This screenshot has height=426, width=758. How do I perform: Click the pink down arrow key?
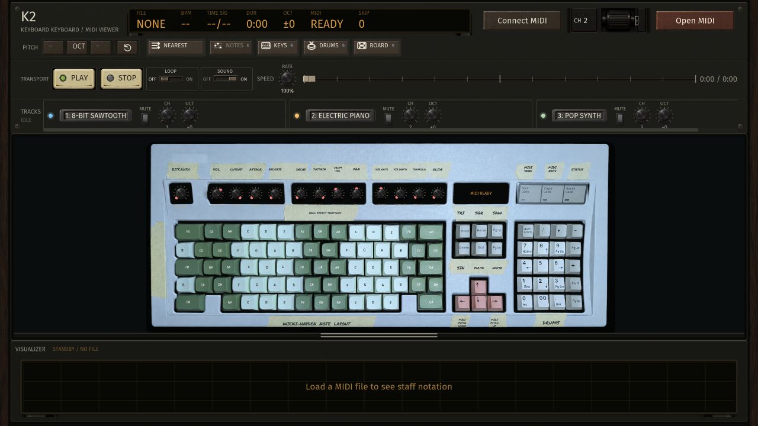click(479, 303)
